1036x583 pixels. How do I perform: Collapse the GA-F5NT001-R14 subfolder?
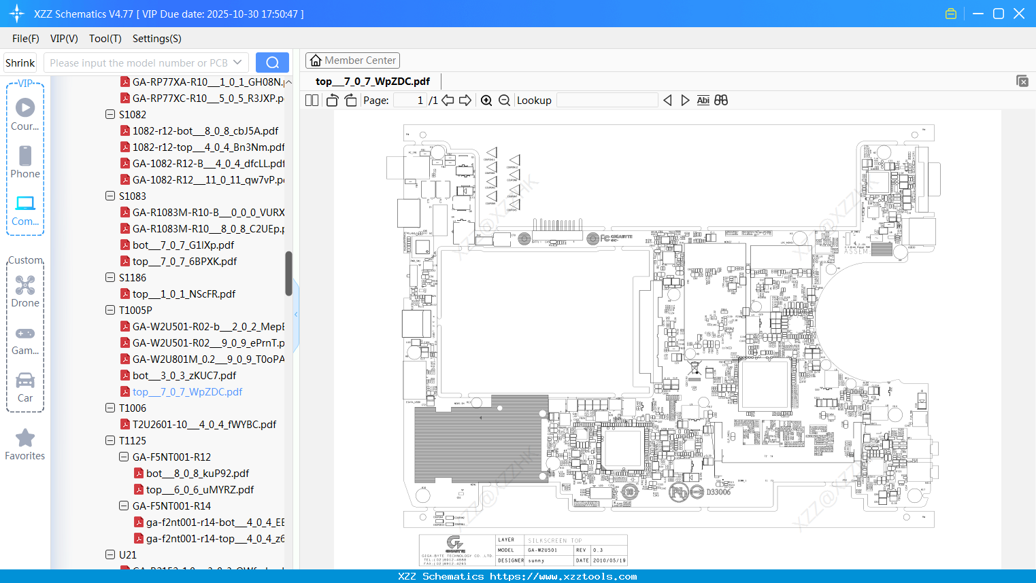click(124, 506)
